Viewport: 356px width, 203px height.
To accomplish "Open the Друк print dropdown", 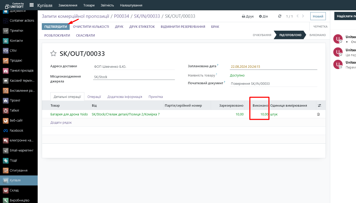I will pos(248,16).
